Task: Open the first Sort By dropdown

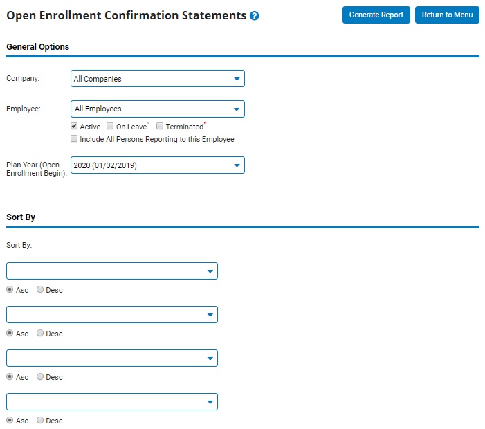Action: pyautogui.click(x=112, y=271)
